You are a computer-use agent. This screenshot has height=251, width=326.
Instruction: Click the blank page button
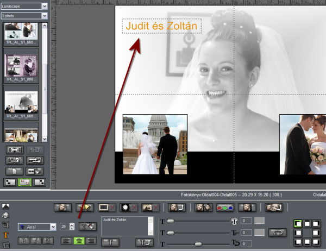(x=14, y=171)
